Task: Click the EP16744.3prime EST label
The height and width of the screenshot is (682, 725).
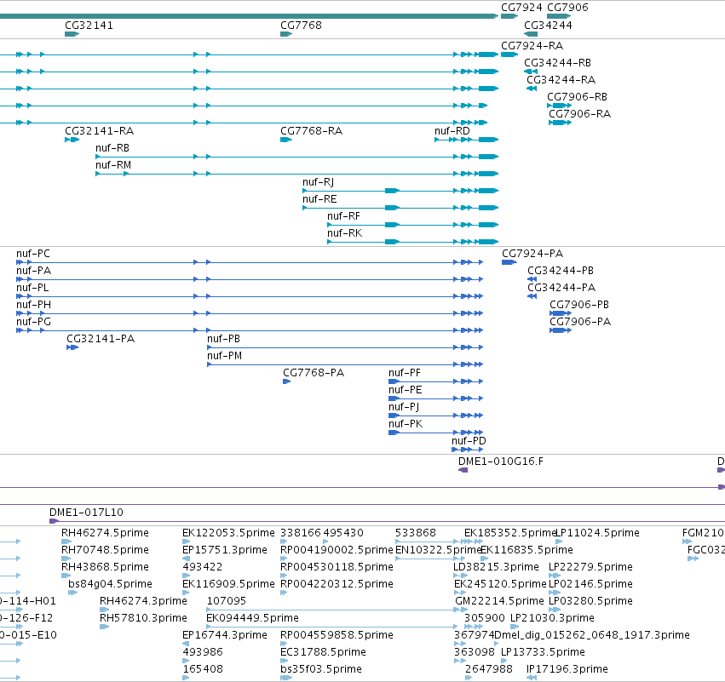Action: 225,635
